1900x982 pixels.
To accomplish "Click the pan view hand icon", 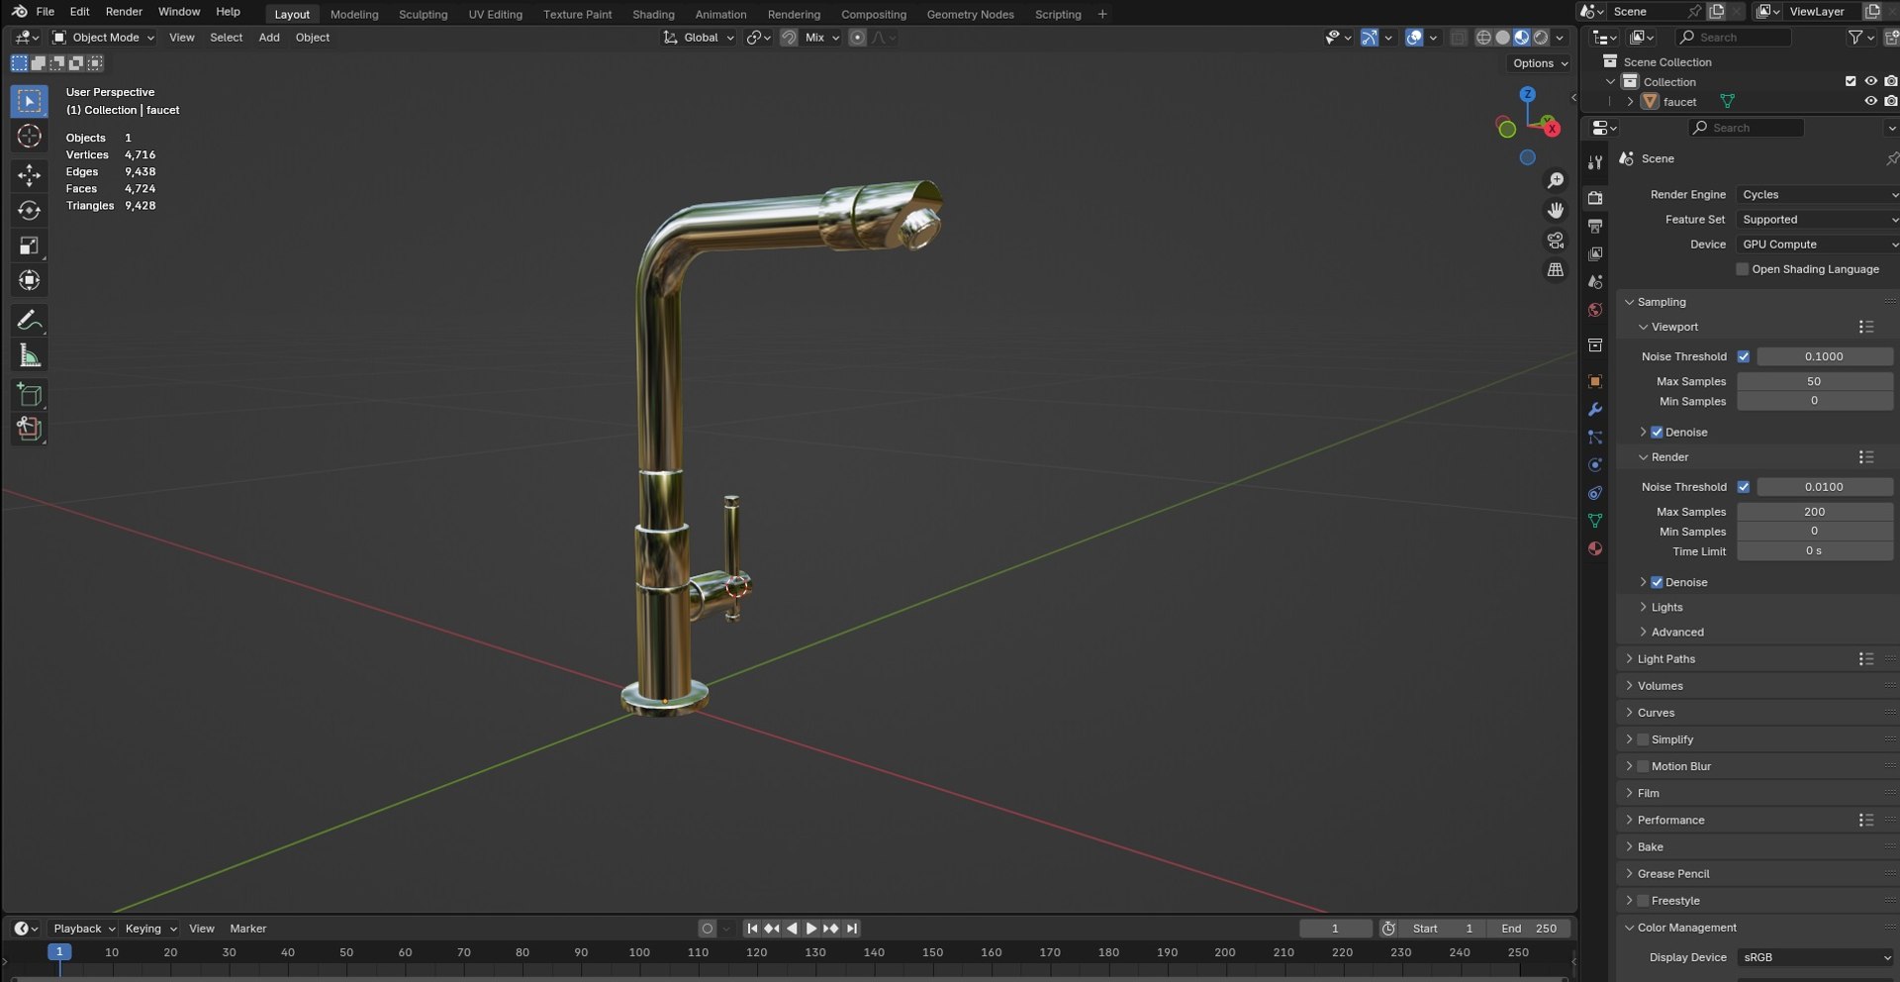I will 1556,210.
